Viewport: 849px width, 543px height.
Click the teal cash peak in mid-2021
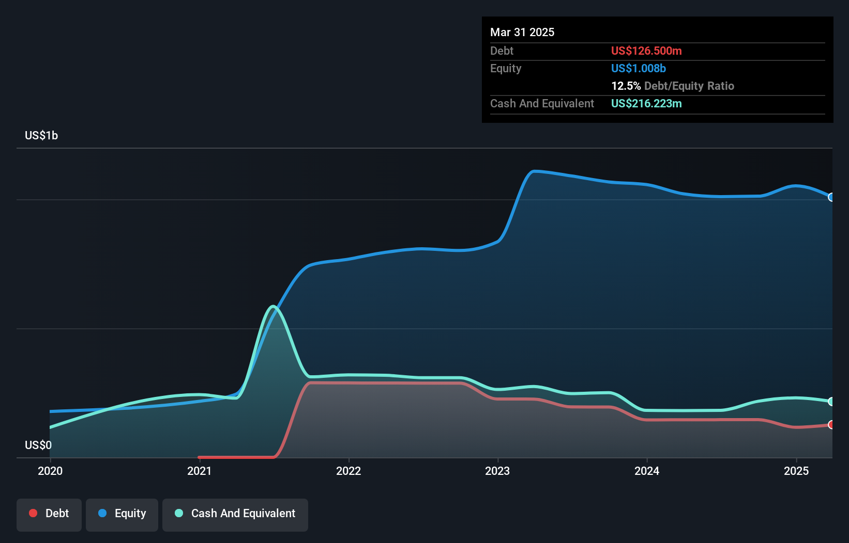[272, 307]
